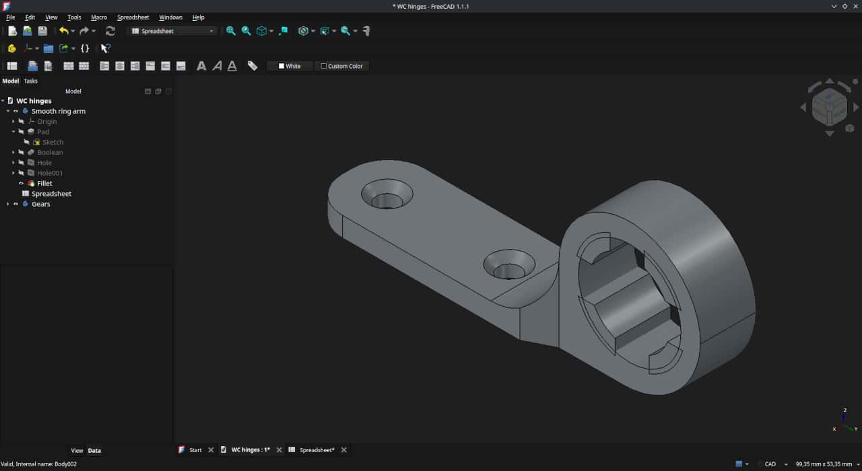Merge selected spreadsheet cells

[69, 66]
